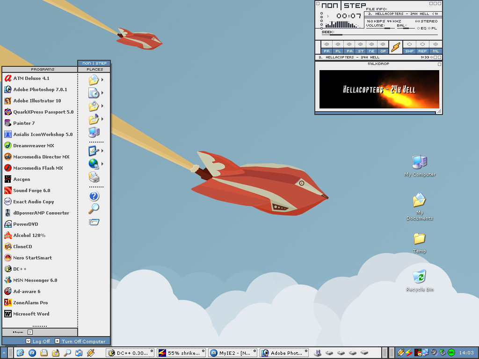The height and width of the screenshot is (359, 479).
Task: Open QuarkXPress Passport 5.0
Action: [40, 112]
